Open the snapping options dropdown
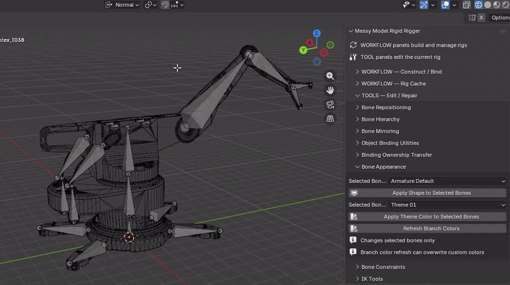Viewport: 510px width, 285px height. click(178, 5)
